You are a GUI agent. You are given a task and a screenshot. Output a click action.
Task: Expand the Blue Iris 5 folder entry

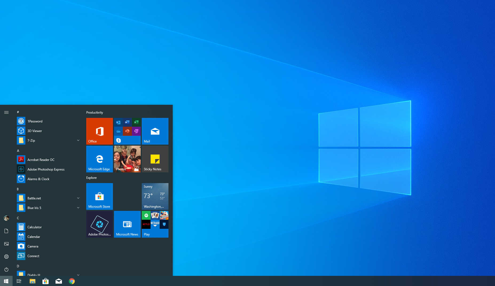(x=78, y=208)
